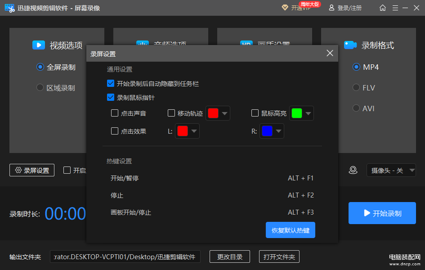Enable 鼠标高亮 checkbox
Viewport: 425px width, 270px height.
tap(255, 113)
